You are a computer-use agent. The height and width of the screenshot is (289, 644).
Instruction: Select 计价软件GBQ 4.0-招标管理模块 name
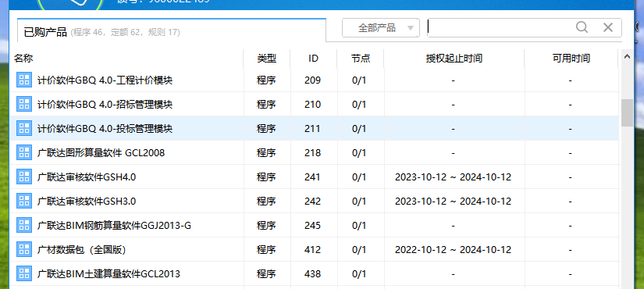[105, 105]
